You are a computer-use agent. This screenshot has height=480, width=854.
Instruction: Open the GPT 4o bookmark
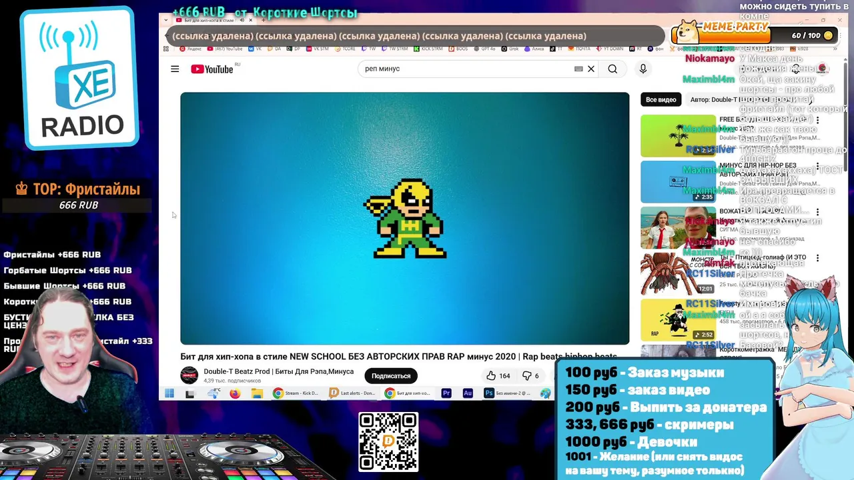pyautogui.click(x=486, y=49)
